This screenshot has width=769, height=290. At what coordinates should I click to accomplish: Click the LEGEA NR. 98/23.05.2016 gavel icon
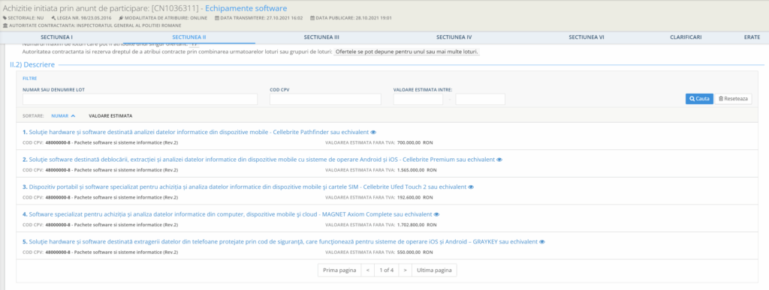pyautogui.click(x=53, y=18)
